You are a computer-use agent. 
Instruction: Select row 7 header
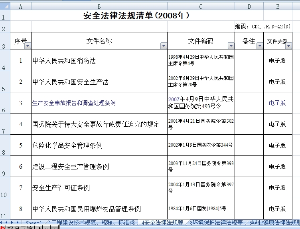pyautogui.click(x=5, y=124)
